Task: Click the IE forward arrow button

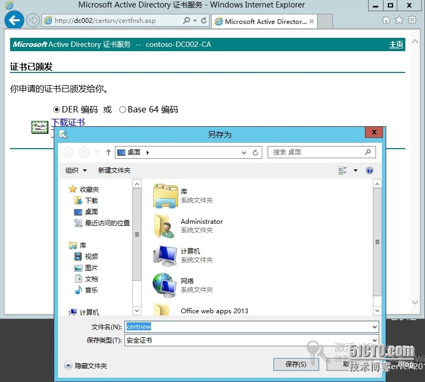Action: [x=33, y=20]
